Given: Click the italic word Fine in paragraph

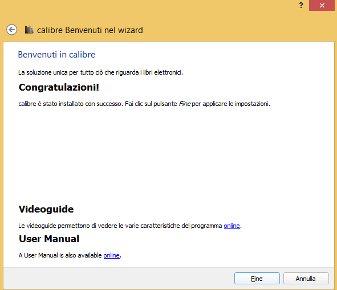Looking at the screenshot, I should (x=184, y=104).
